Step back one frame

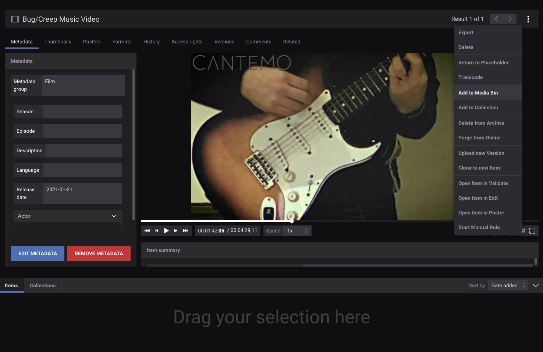(x=157, y=231)
